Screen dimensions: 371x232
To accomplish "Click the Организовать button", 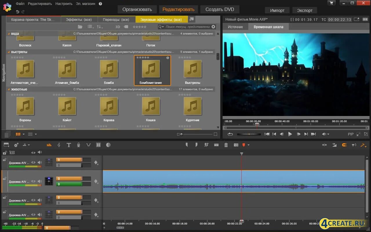I will [137, 9].
